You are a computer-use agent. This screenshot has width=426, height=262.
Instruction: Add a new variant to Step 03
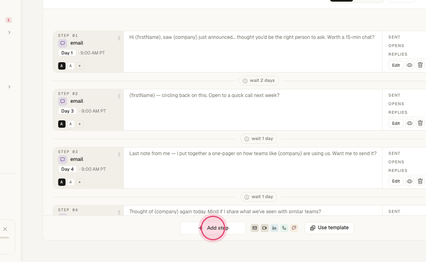79,182
